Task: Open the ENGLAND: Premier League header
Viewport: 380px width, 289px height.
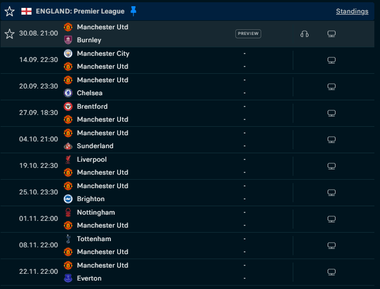Action: 80,11
